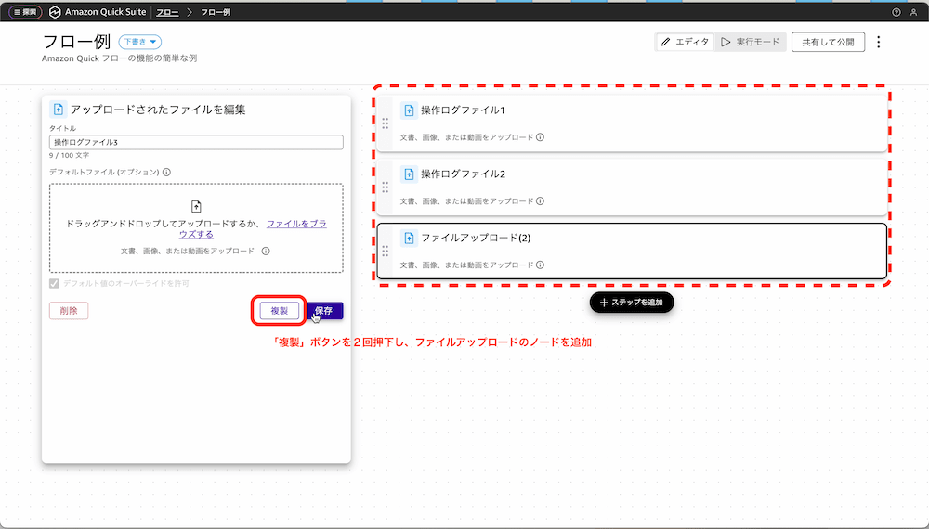
Task: Click the 共有して公開 button
Action: tap(828, 42)
